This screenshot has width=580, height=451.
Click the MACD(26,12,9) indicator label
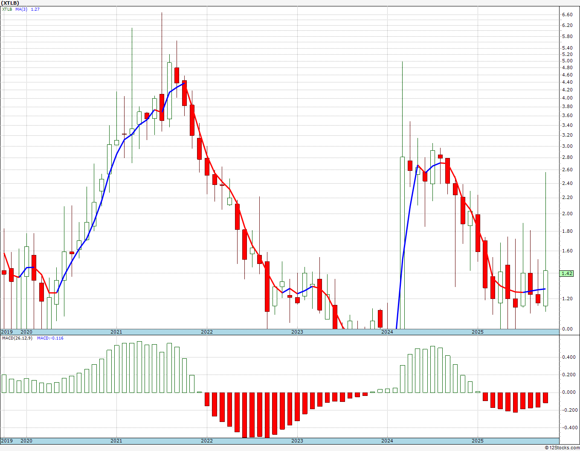click(17, 338)
